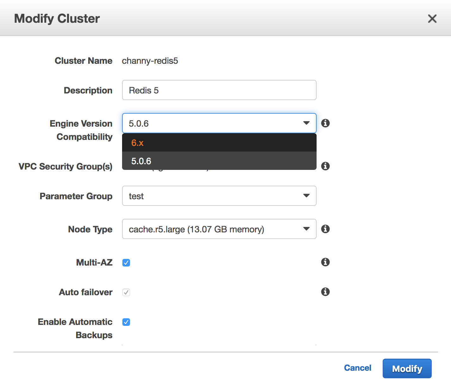
Task: Toggle the Auto failover checkbox
Action: coord(126,292)
